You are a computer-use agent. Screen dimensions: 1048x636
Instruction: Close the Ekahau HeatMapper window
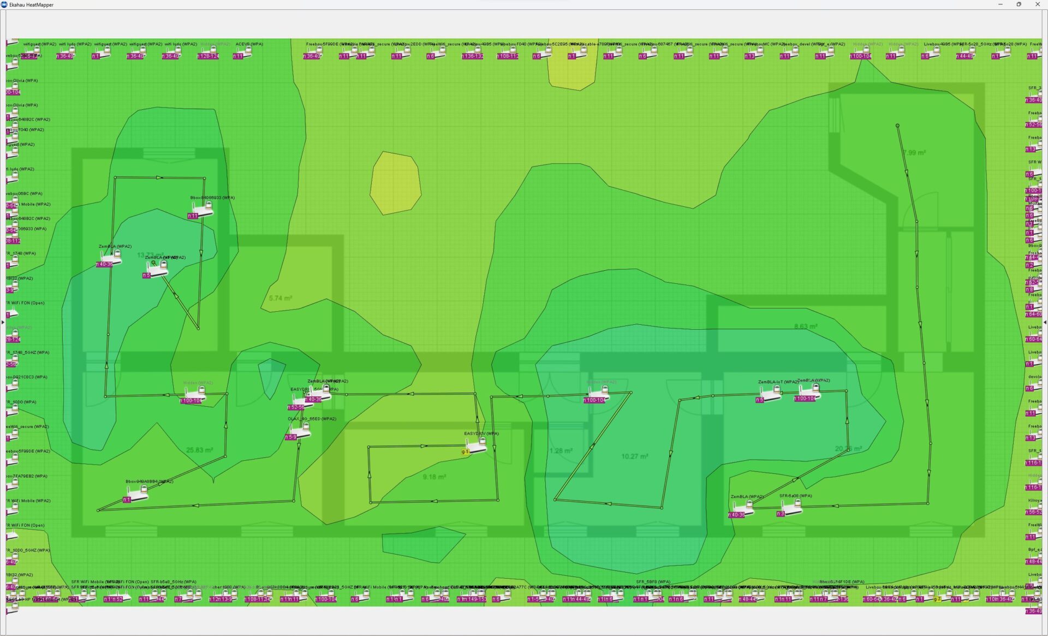coord(1038,4)
